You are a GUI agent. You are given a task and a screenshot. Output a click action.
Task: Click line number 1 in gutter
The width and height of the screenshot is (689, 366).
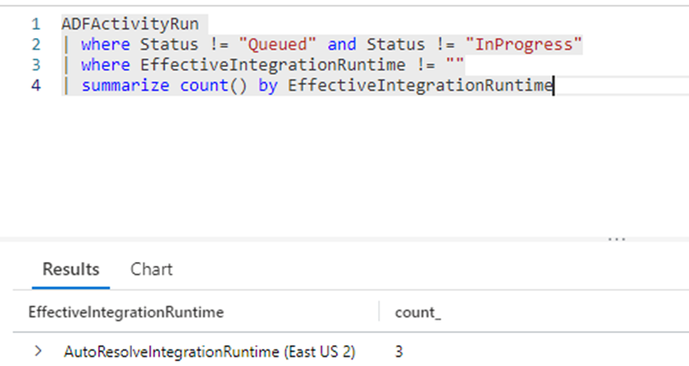(x=35, y=24)
